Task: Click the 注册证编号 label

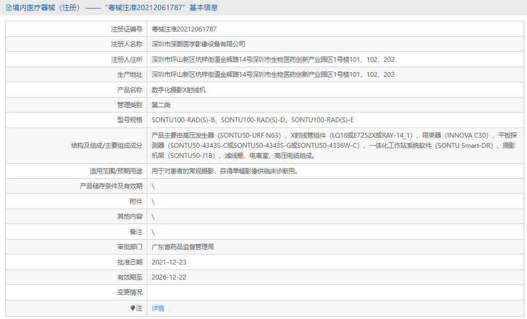Action: [x=127, y=29]
